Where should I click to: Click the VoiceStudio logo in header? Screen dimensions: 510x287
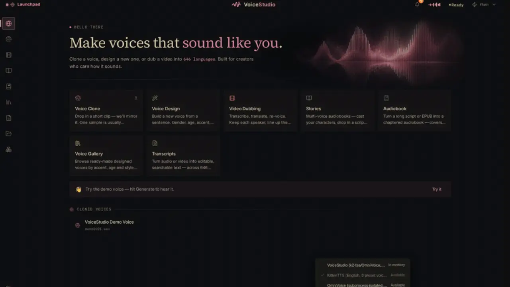click(x=253, y=5)
